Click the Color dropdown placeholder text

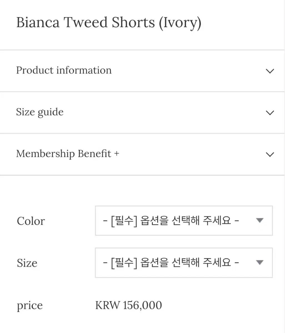171,221
